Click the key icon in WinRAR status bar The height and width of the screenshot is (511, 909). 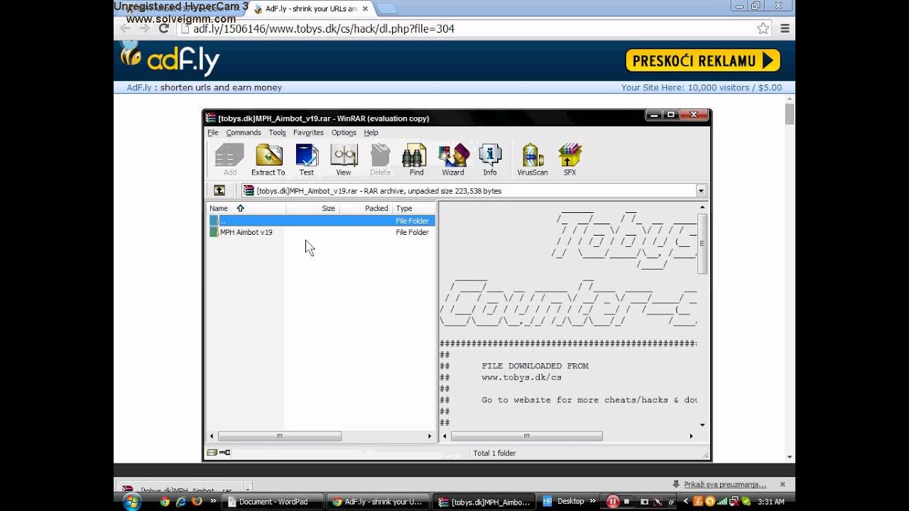(224, 452)
